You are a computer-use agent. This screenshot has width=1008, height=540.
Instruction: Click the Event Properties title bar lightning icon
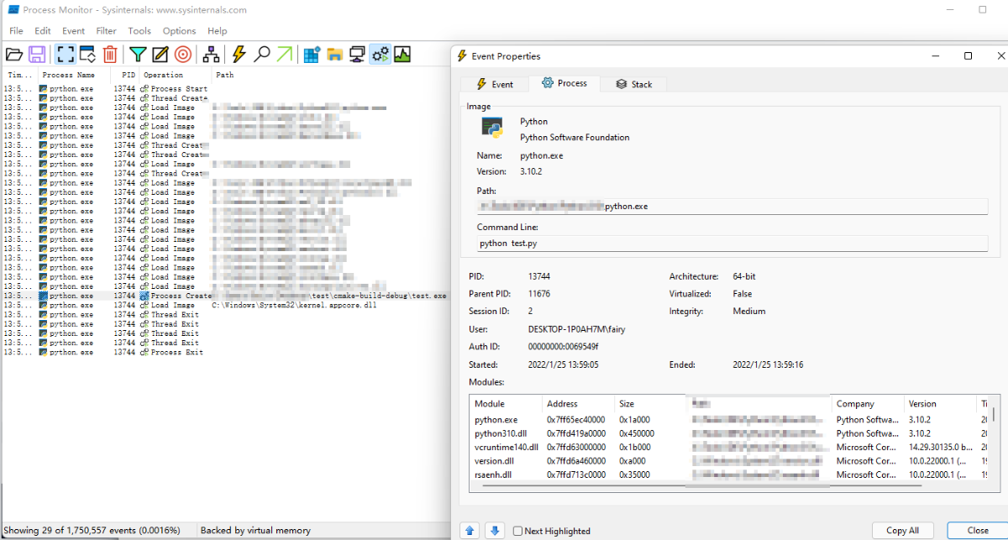pos(462,56)
